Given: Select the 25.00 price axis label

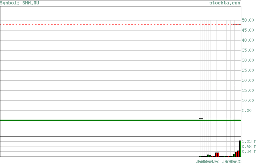Looking at the screenshot, I should pos(248,70).
